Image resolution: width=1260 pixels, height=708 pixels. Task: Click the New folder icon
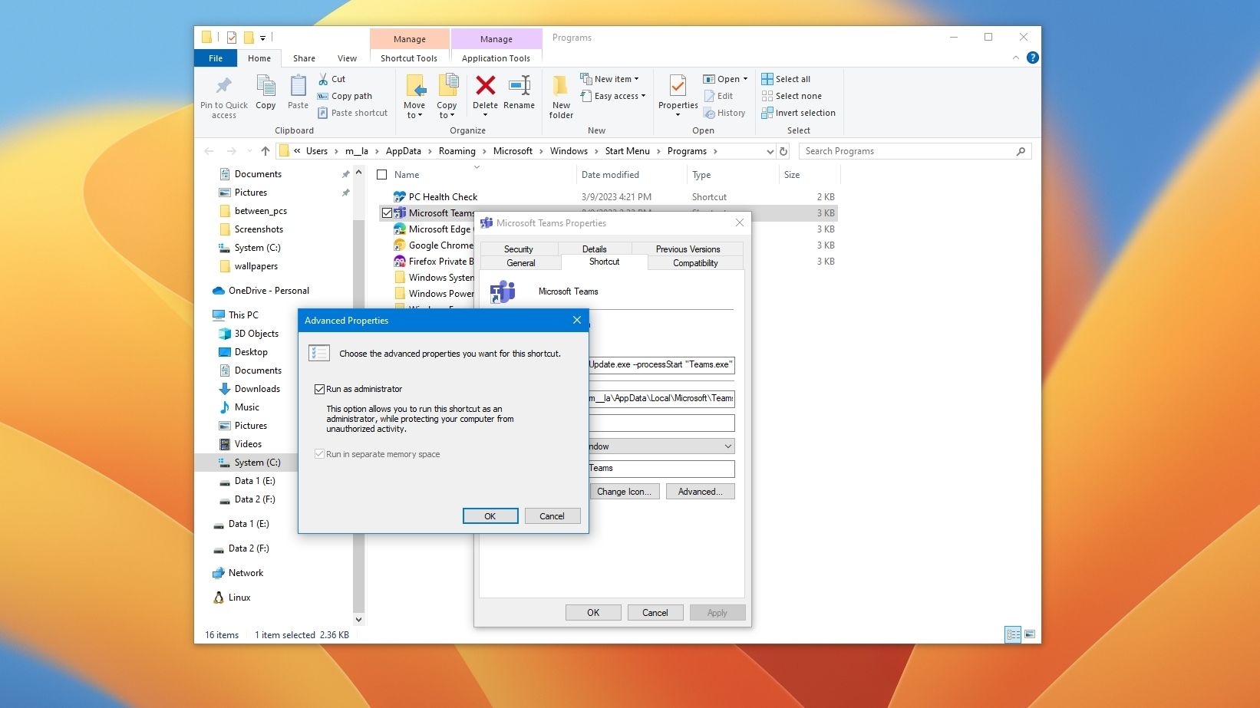click(x=561, y=86)
